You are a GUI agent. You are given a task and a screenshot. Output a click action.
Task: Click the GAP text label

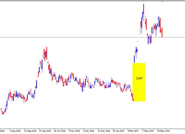tap(139, 78)
